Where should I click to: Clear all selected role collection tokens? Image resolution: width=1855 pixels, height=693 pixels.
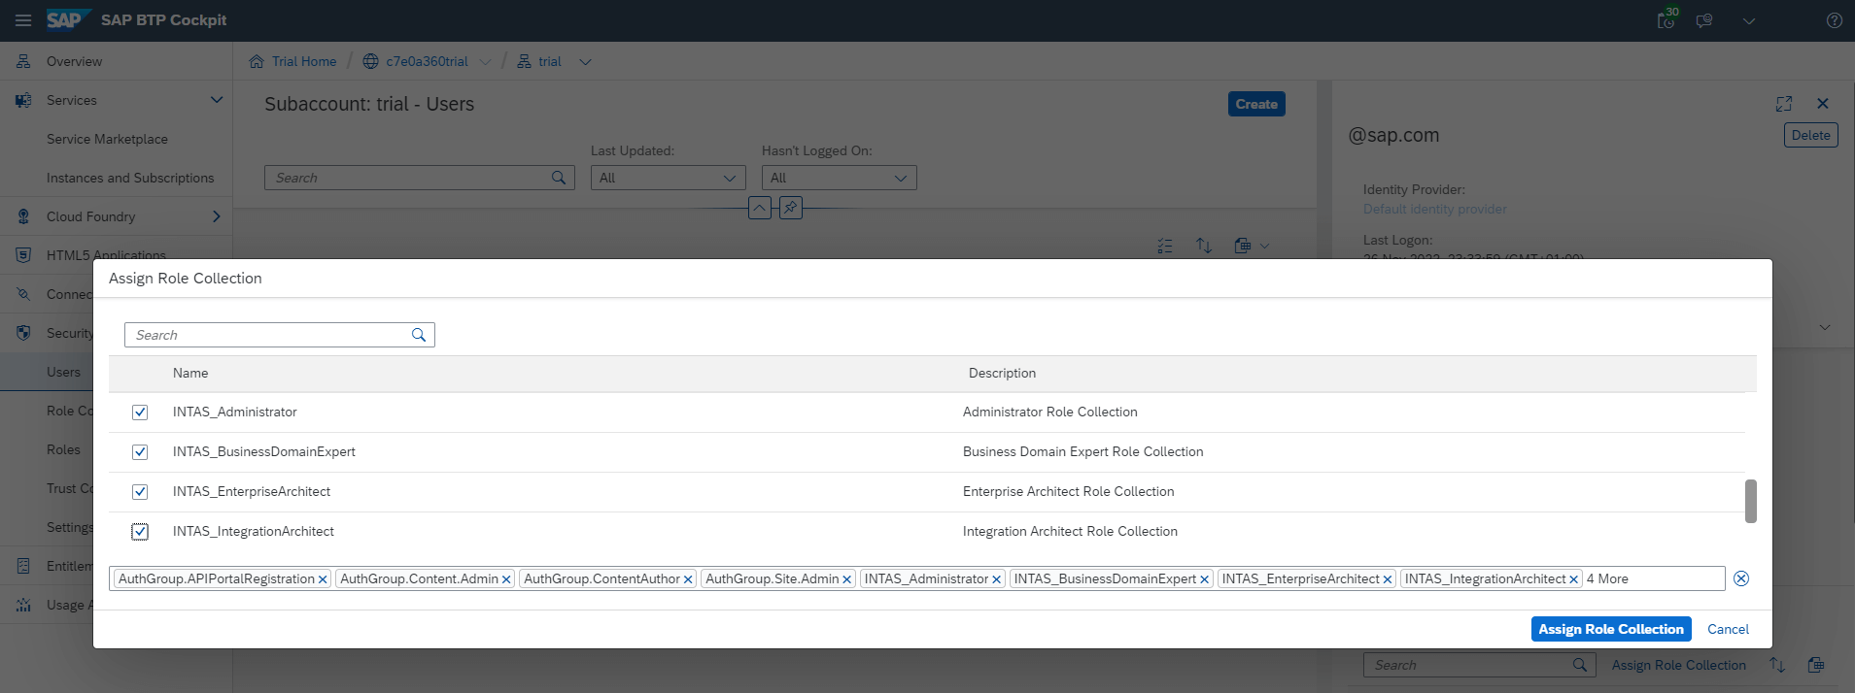click(x=1741, y=578)
